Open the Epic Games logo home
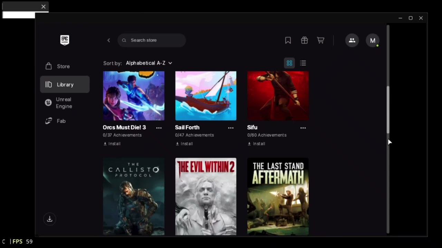Viewport: 442px width, 248px height. 65,40
